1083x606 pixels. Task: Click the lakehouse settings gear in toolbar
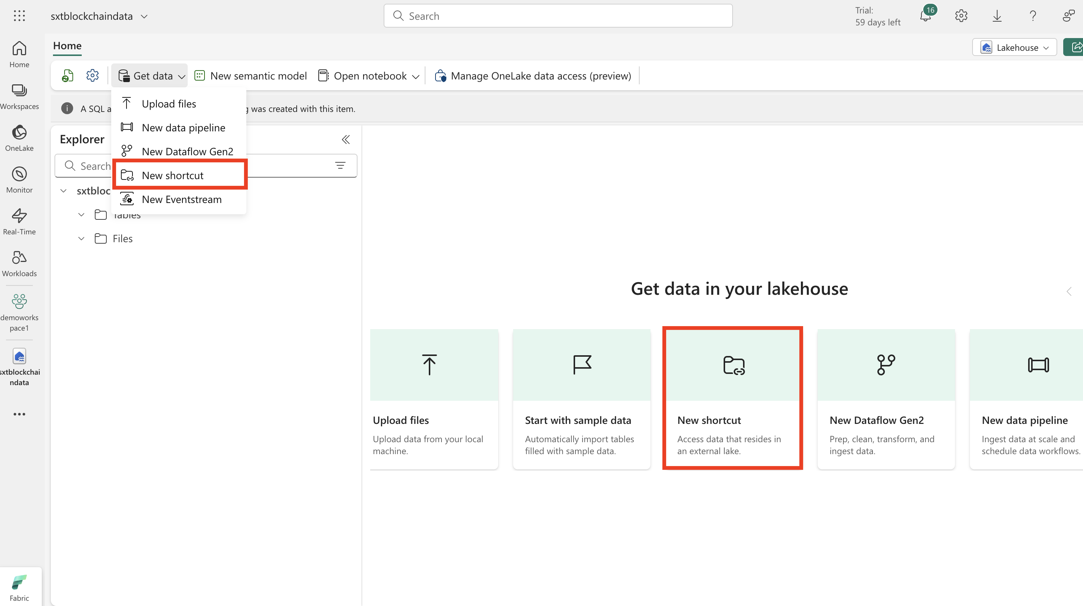click(93, 76)
